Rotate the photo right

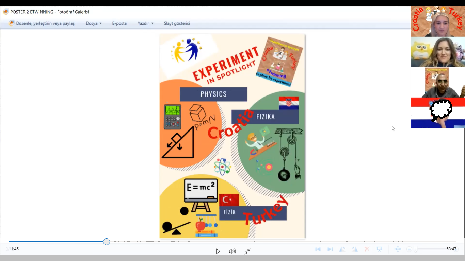(x=355, y=249)
